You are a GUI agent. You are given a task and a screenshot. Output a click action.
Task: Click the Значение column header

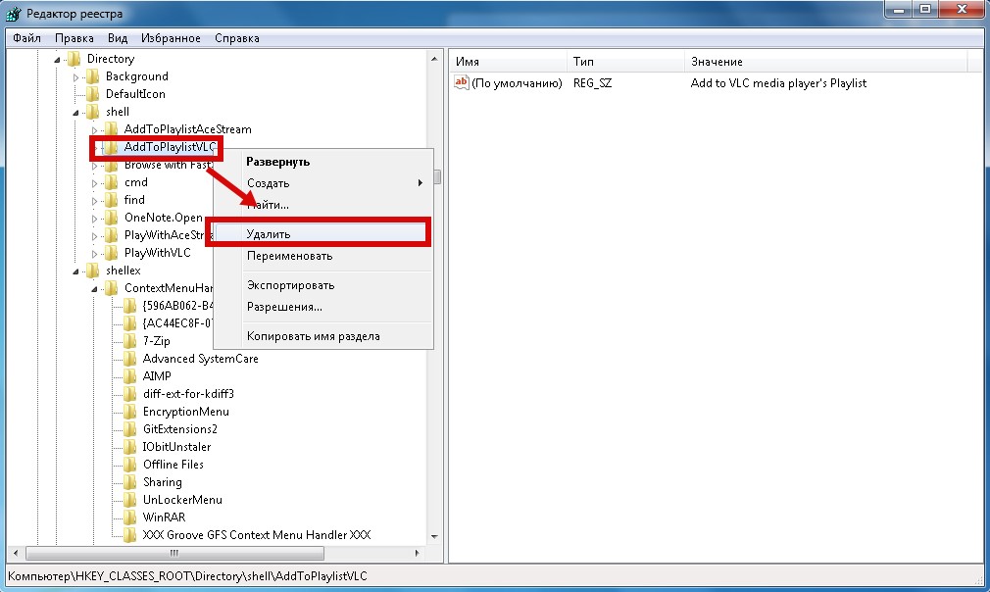coord(717,62)
